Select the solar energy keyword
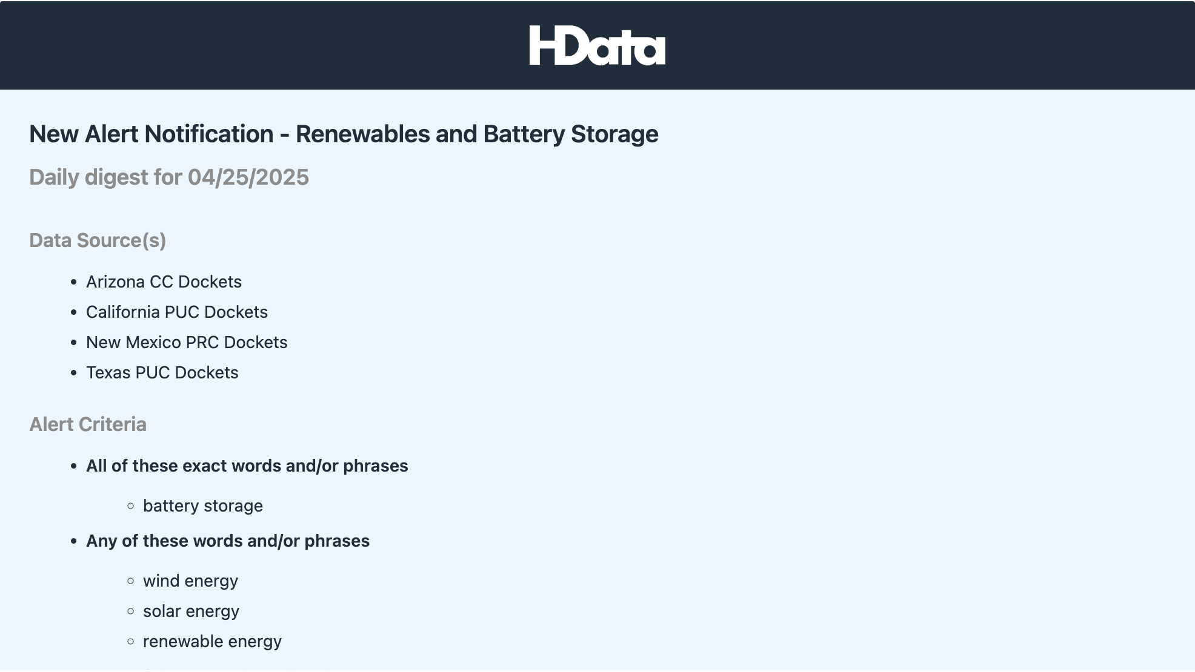This screenshot has height=672, width=1195. (x=191, y=611)
